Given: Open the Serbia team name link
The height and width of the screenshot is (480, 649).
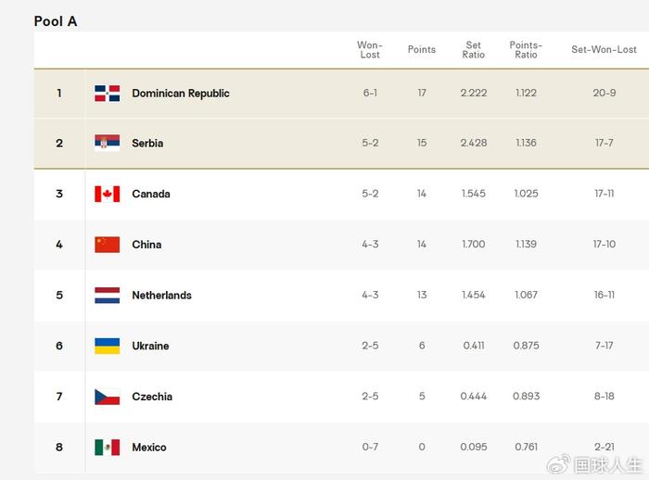Looking at the screenshot, I should coord(147,144).
